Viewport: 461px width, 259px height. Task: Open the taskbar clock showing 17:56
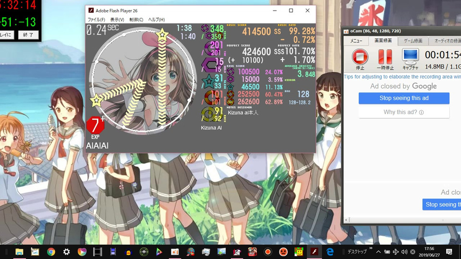429,252
